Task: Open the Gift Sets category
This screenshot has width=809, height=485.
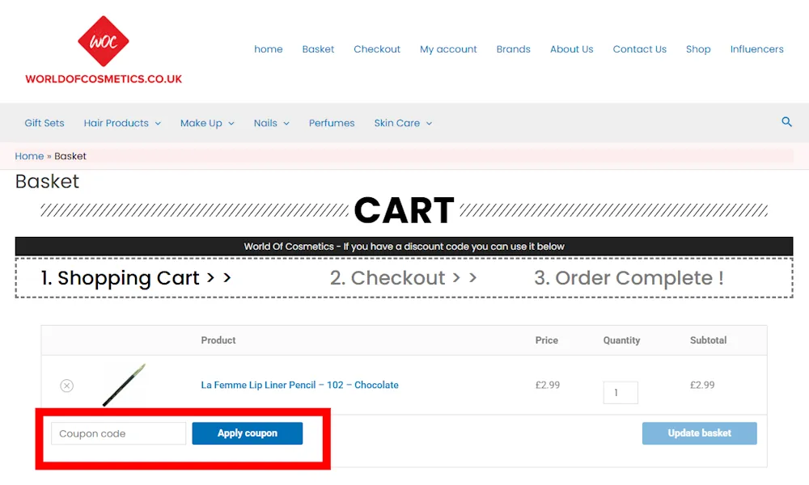Action: [x=44, y=123]
